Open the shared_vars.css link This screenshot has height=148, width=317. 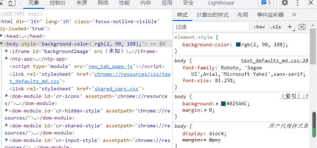click(117, 89)
